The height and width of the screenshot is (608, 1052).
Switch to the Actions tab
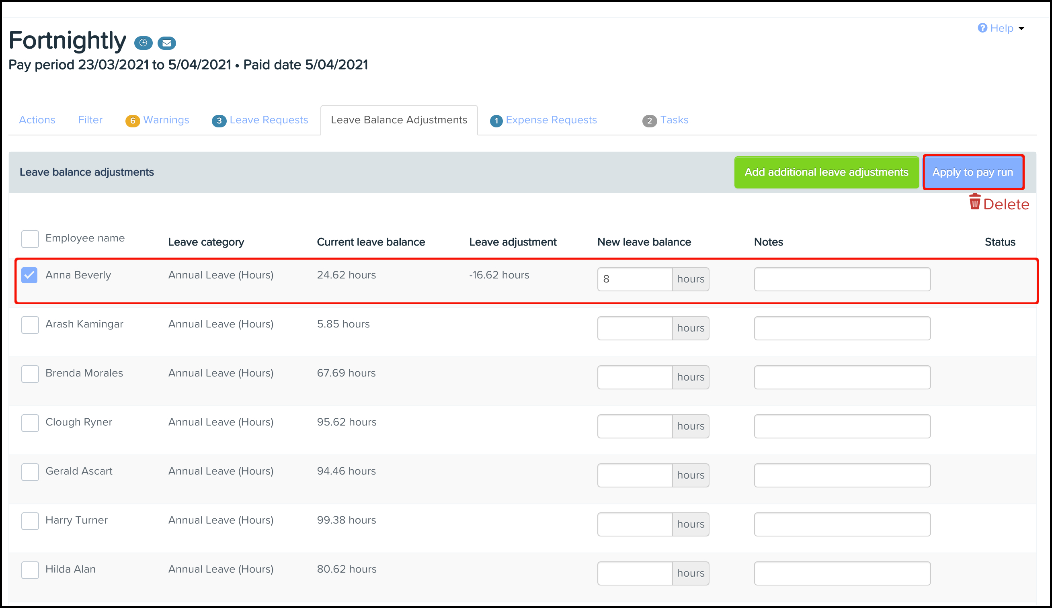[x=37, y=119]
